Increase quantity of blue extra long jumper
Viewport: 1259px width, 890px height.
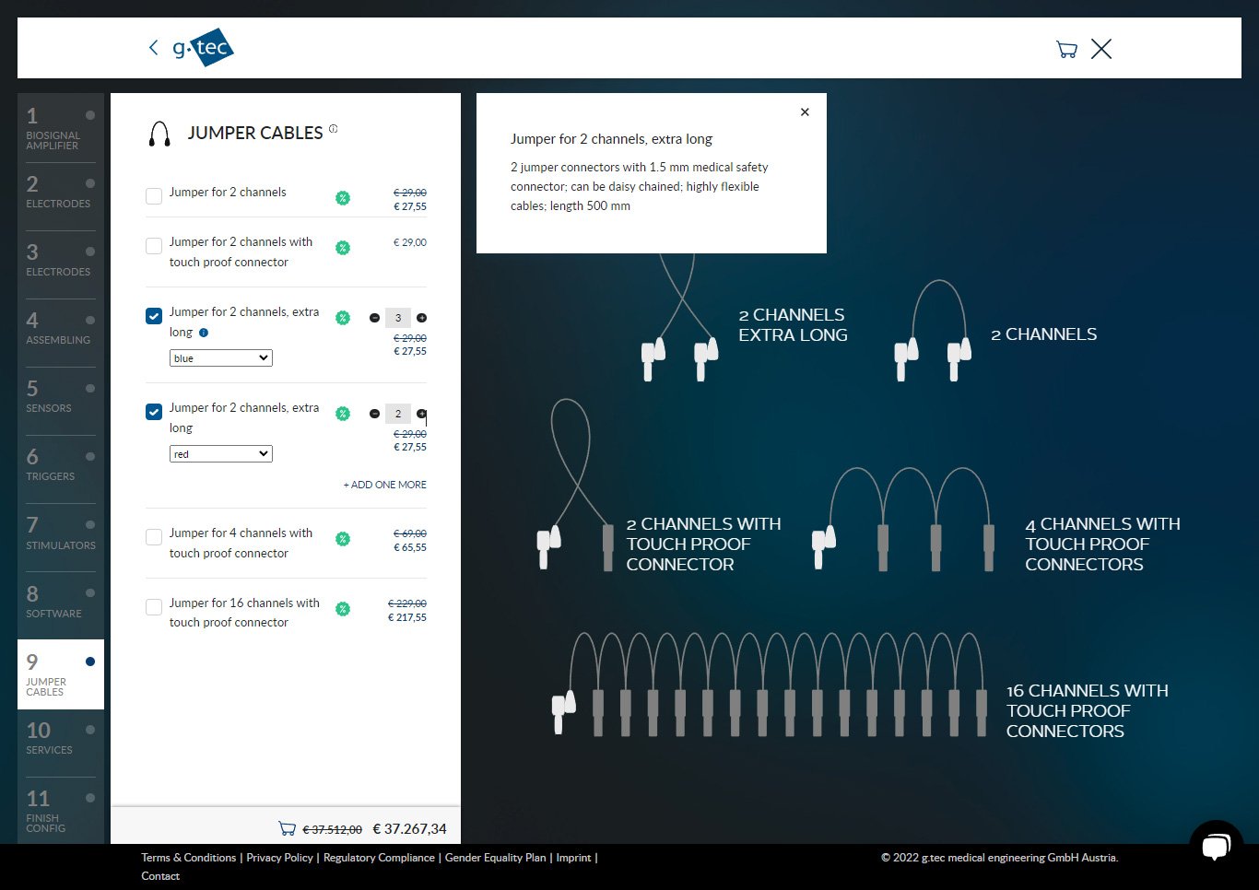[422, 318]
